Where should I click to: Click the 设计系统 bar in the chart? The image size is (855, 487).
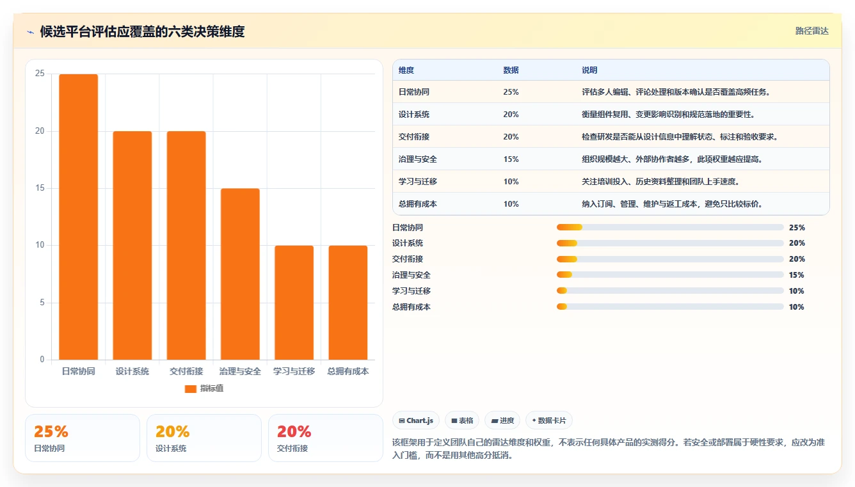(x=132, y=246)
